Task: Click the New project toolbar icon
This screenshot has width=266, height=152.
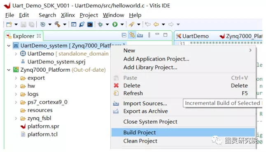Action: pyautogui.click(x=9, y=25)
